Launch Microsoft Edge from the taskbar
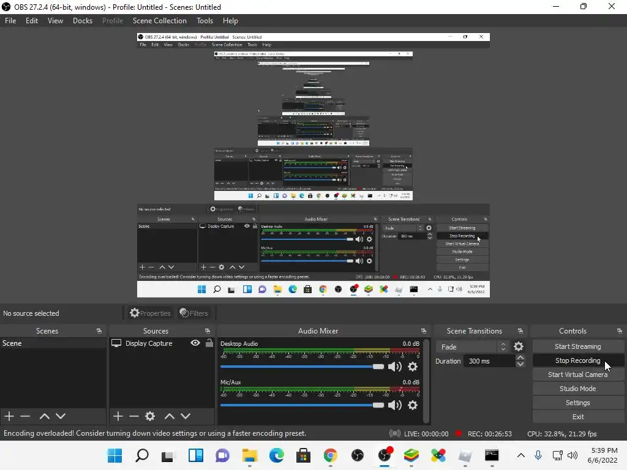This screenshot has width=627, height=470. (276, 455)
